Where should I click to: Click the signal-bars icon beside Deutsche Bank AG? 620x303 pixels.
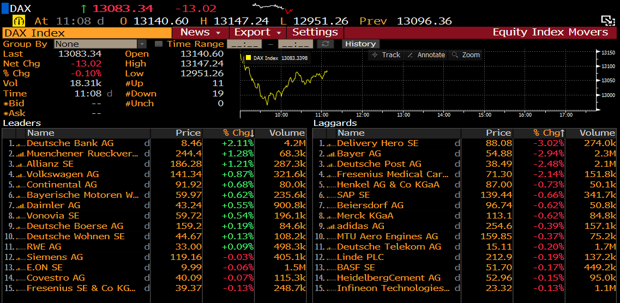click(x=21, y=144)
